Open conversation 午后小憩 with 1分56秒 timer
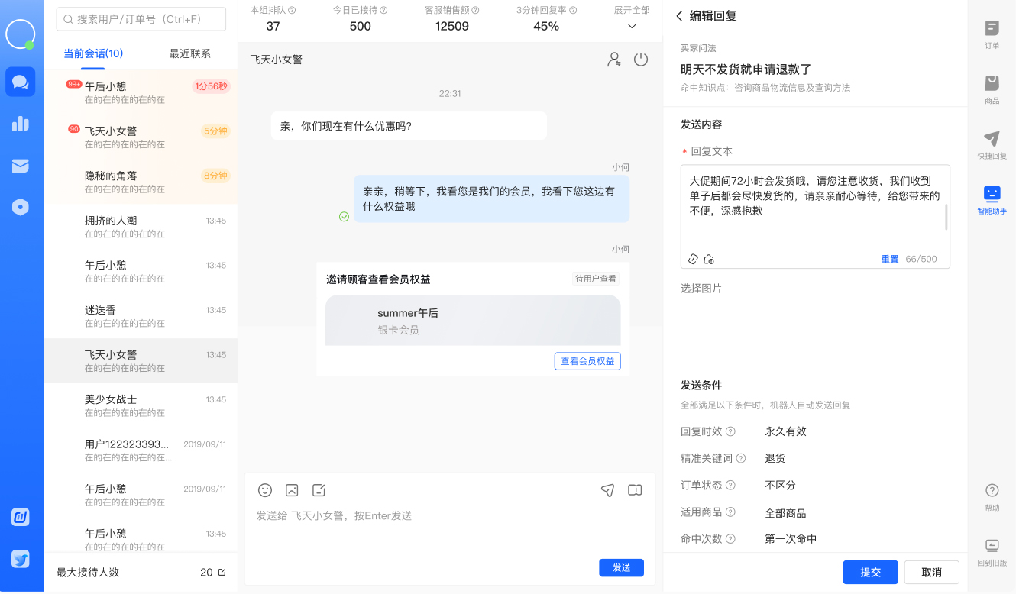Image resolution: width=1016 pixels, height=594 pixels. point(141,92)
